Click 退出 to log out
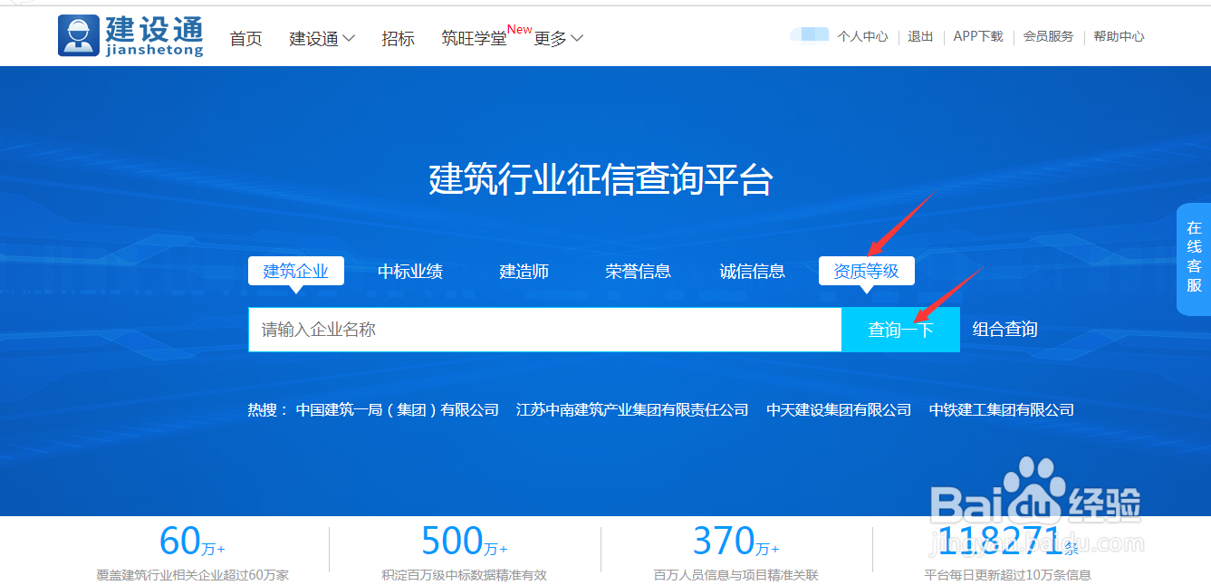 [x=919, y=37]
